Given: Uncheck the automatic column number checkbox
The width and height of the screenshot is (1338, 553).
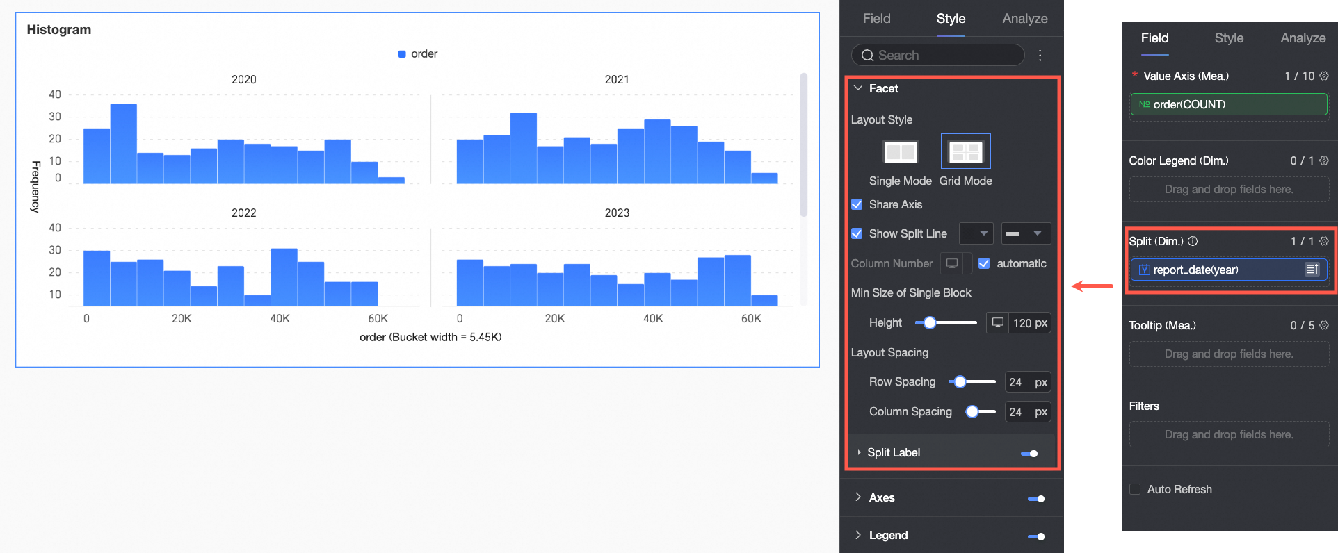Looking at the screenshot, I should [984, 263].
